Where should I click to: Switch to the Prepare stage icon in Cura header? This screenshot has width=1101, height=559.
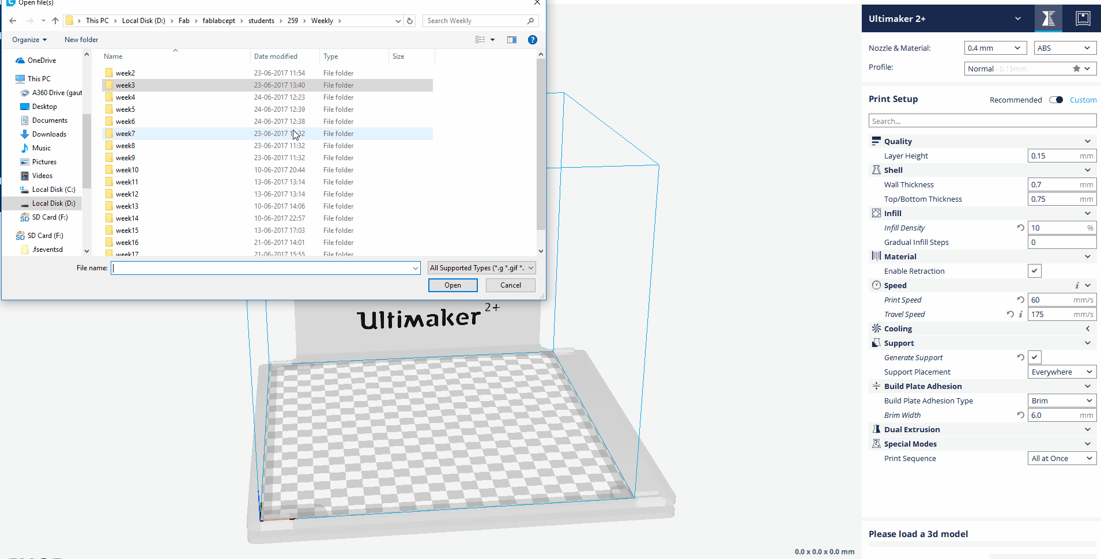point(1048,18)
